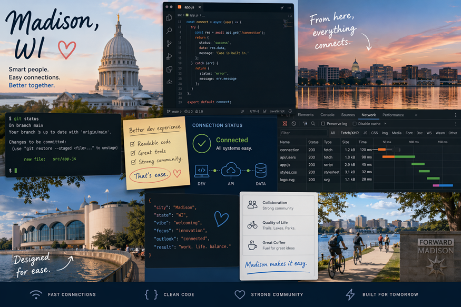Select the CSS request type filter
The height and width of the screenshot is (307, 461).
(375, 133)
